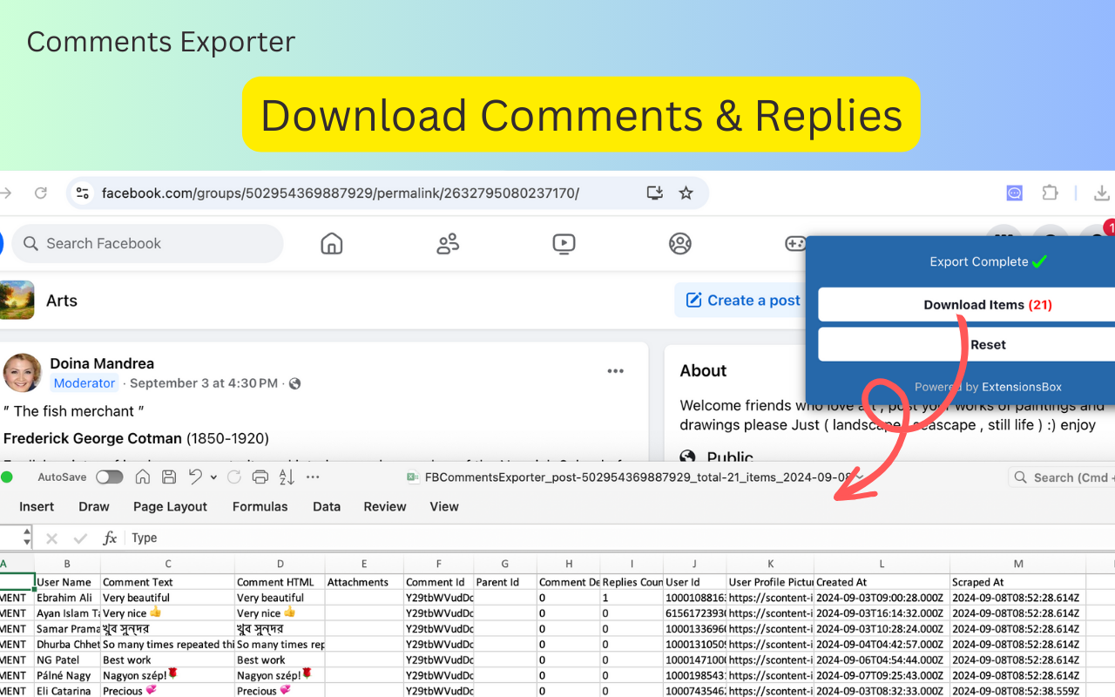Open the site information icon beside the URL
Image resolution: width=1115 pixels, height=697 pixels.
tap(83, 193)
